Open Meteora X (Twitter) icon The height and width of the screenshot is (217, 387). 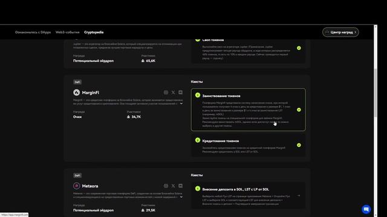click(174, 186)
